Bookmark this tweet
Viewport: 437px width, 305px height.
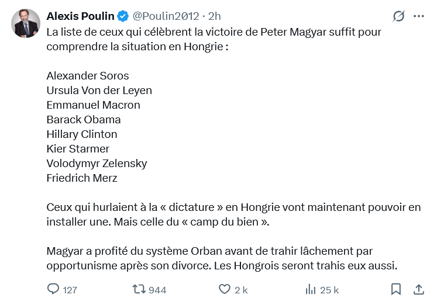coord(395,289)
